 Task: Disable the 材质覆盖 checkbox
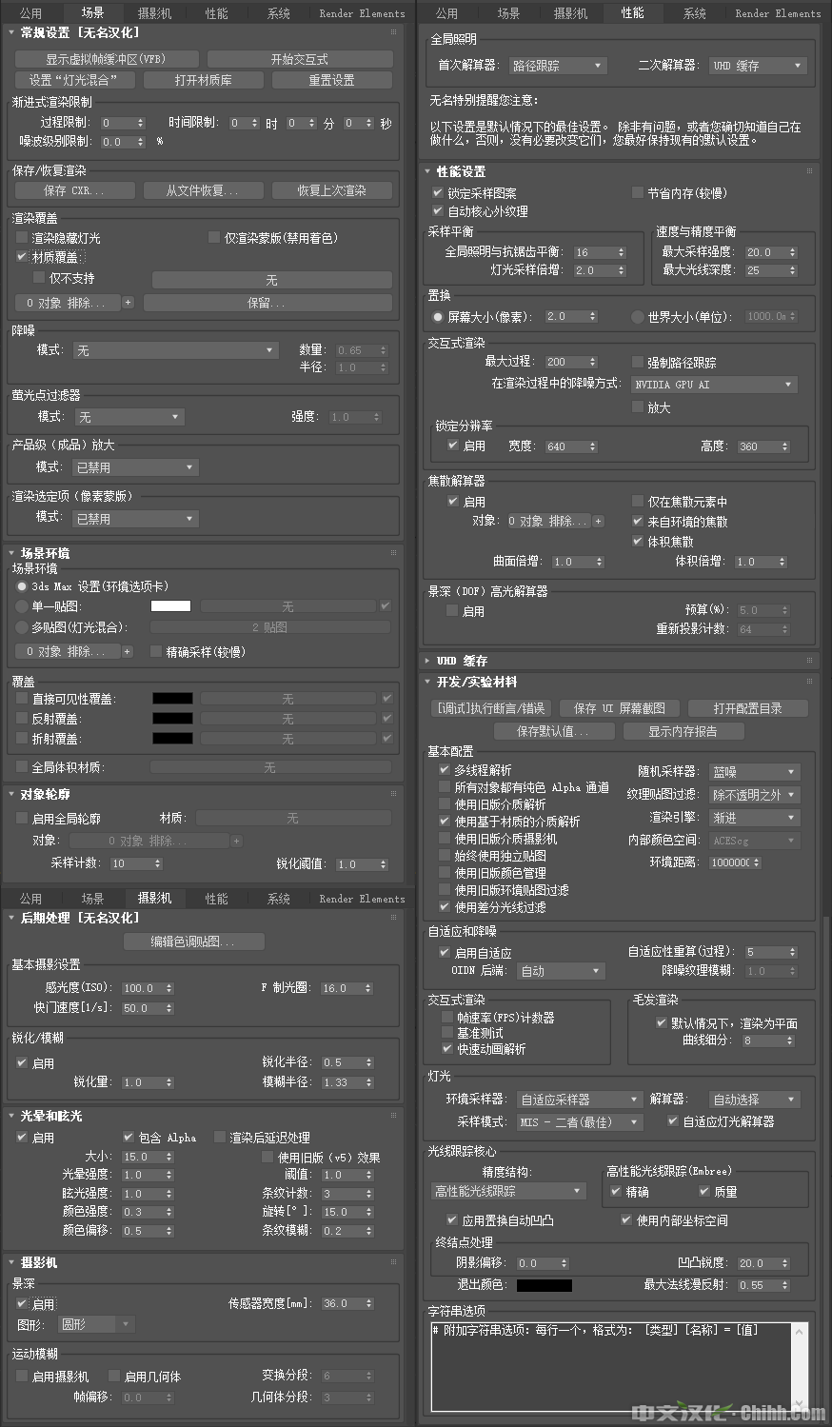coord(21,256)
